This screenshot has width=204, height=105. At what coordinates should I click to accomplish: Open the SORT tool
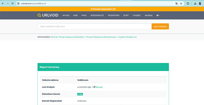(x=126, y=15)
